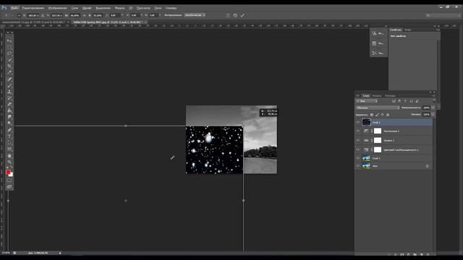The width and height of the screenshot is (463, 260).
Task: Select the Paint Bucket tool
Action: coord(9,110)
